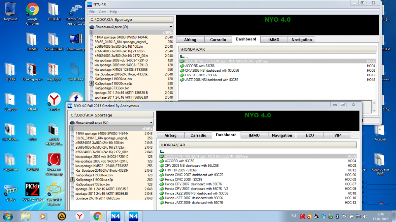The height and width of the screenshot is (222, 396).
Task: Click the C:\ODO\KIA Sportage path field in the front window
Action: tap(112, 115)
